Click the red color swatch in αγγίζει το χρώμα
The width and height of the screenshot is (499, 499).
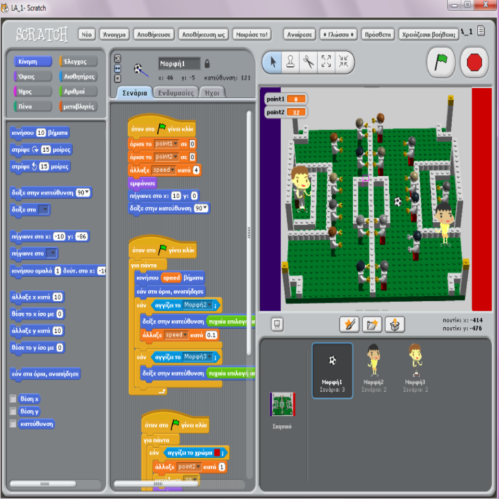[217, 452]
